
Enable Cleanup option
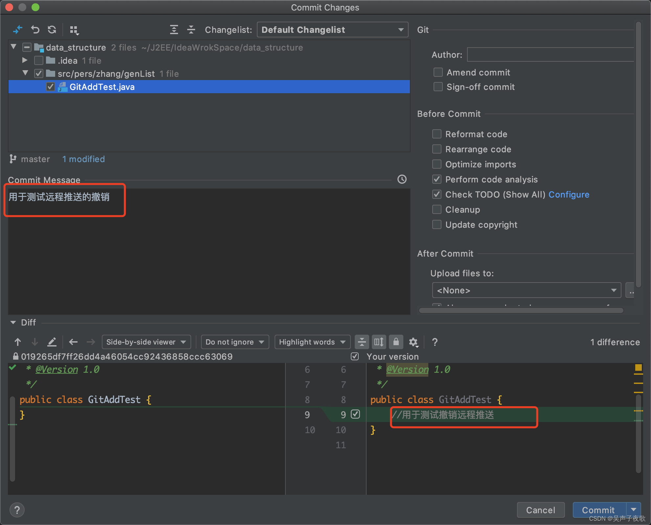(437, 209)
